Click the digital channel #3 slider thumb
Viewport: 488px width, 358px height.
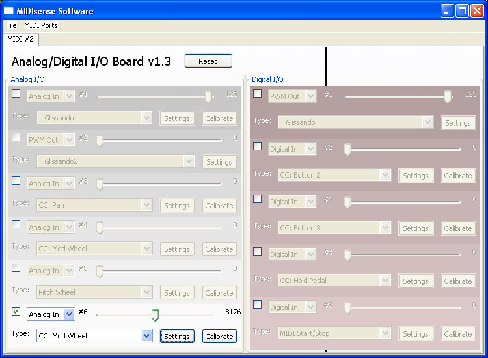pyautogui.click(x=347, y=202)
